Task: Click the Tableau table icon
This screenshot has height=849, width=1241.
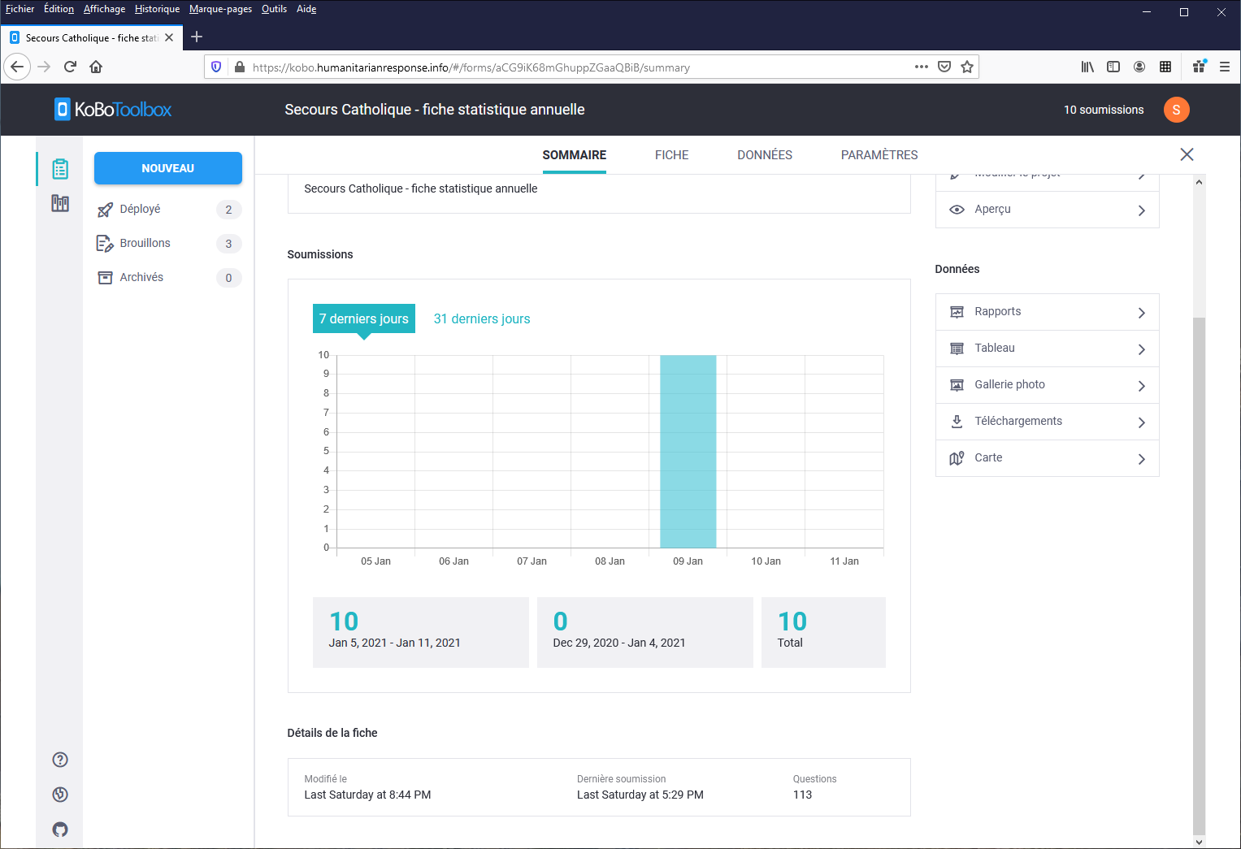Action: [x=957, y=348]
